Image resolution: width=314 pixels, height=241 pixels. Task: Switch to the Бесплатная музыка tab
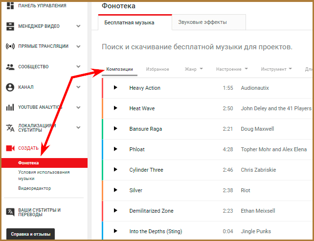pos(135,22)
